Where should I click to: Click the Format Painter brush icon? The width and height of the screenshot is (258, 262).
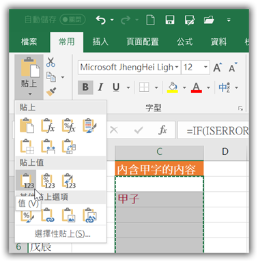51,91
